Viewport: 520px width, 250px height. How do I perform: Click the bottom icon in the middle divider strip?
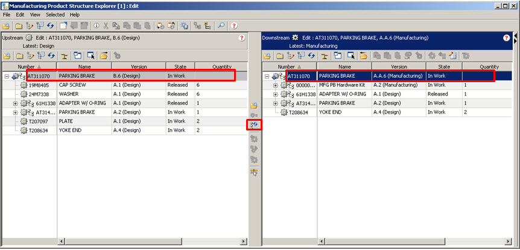pos(254,172)
